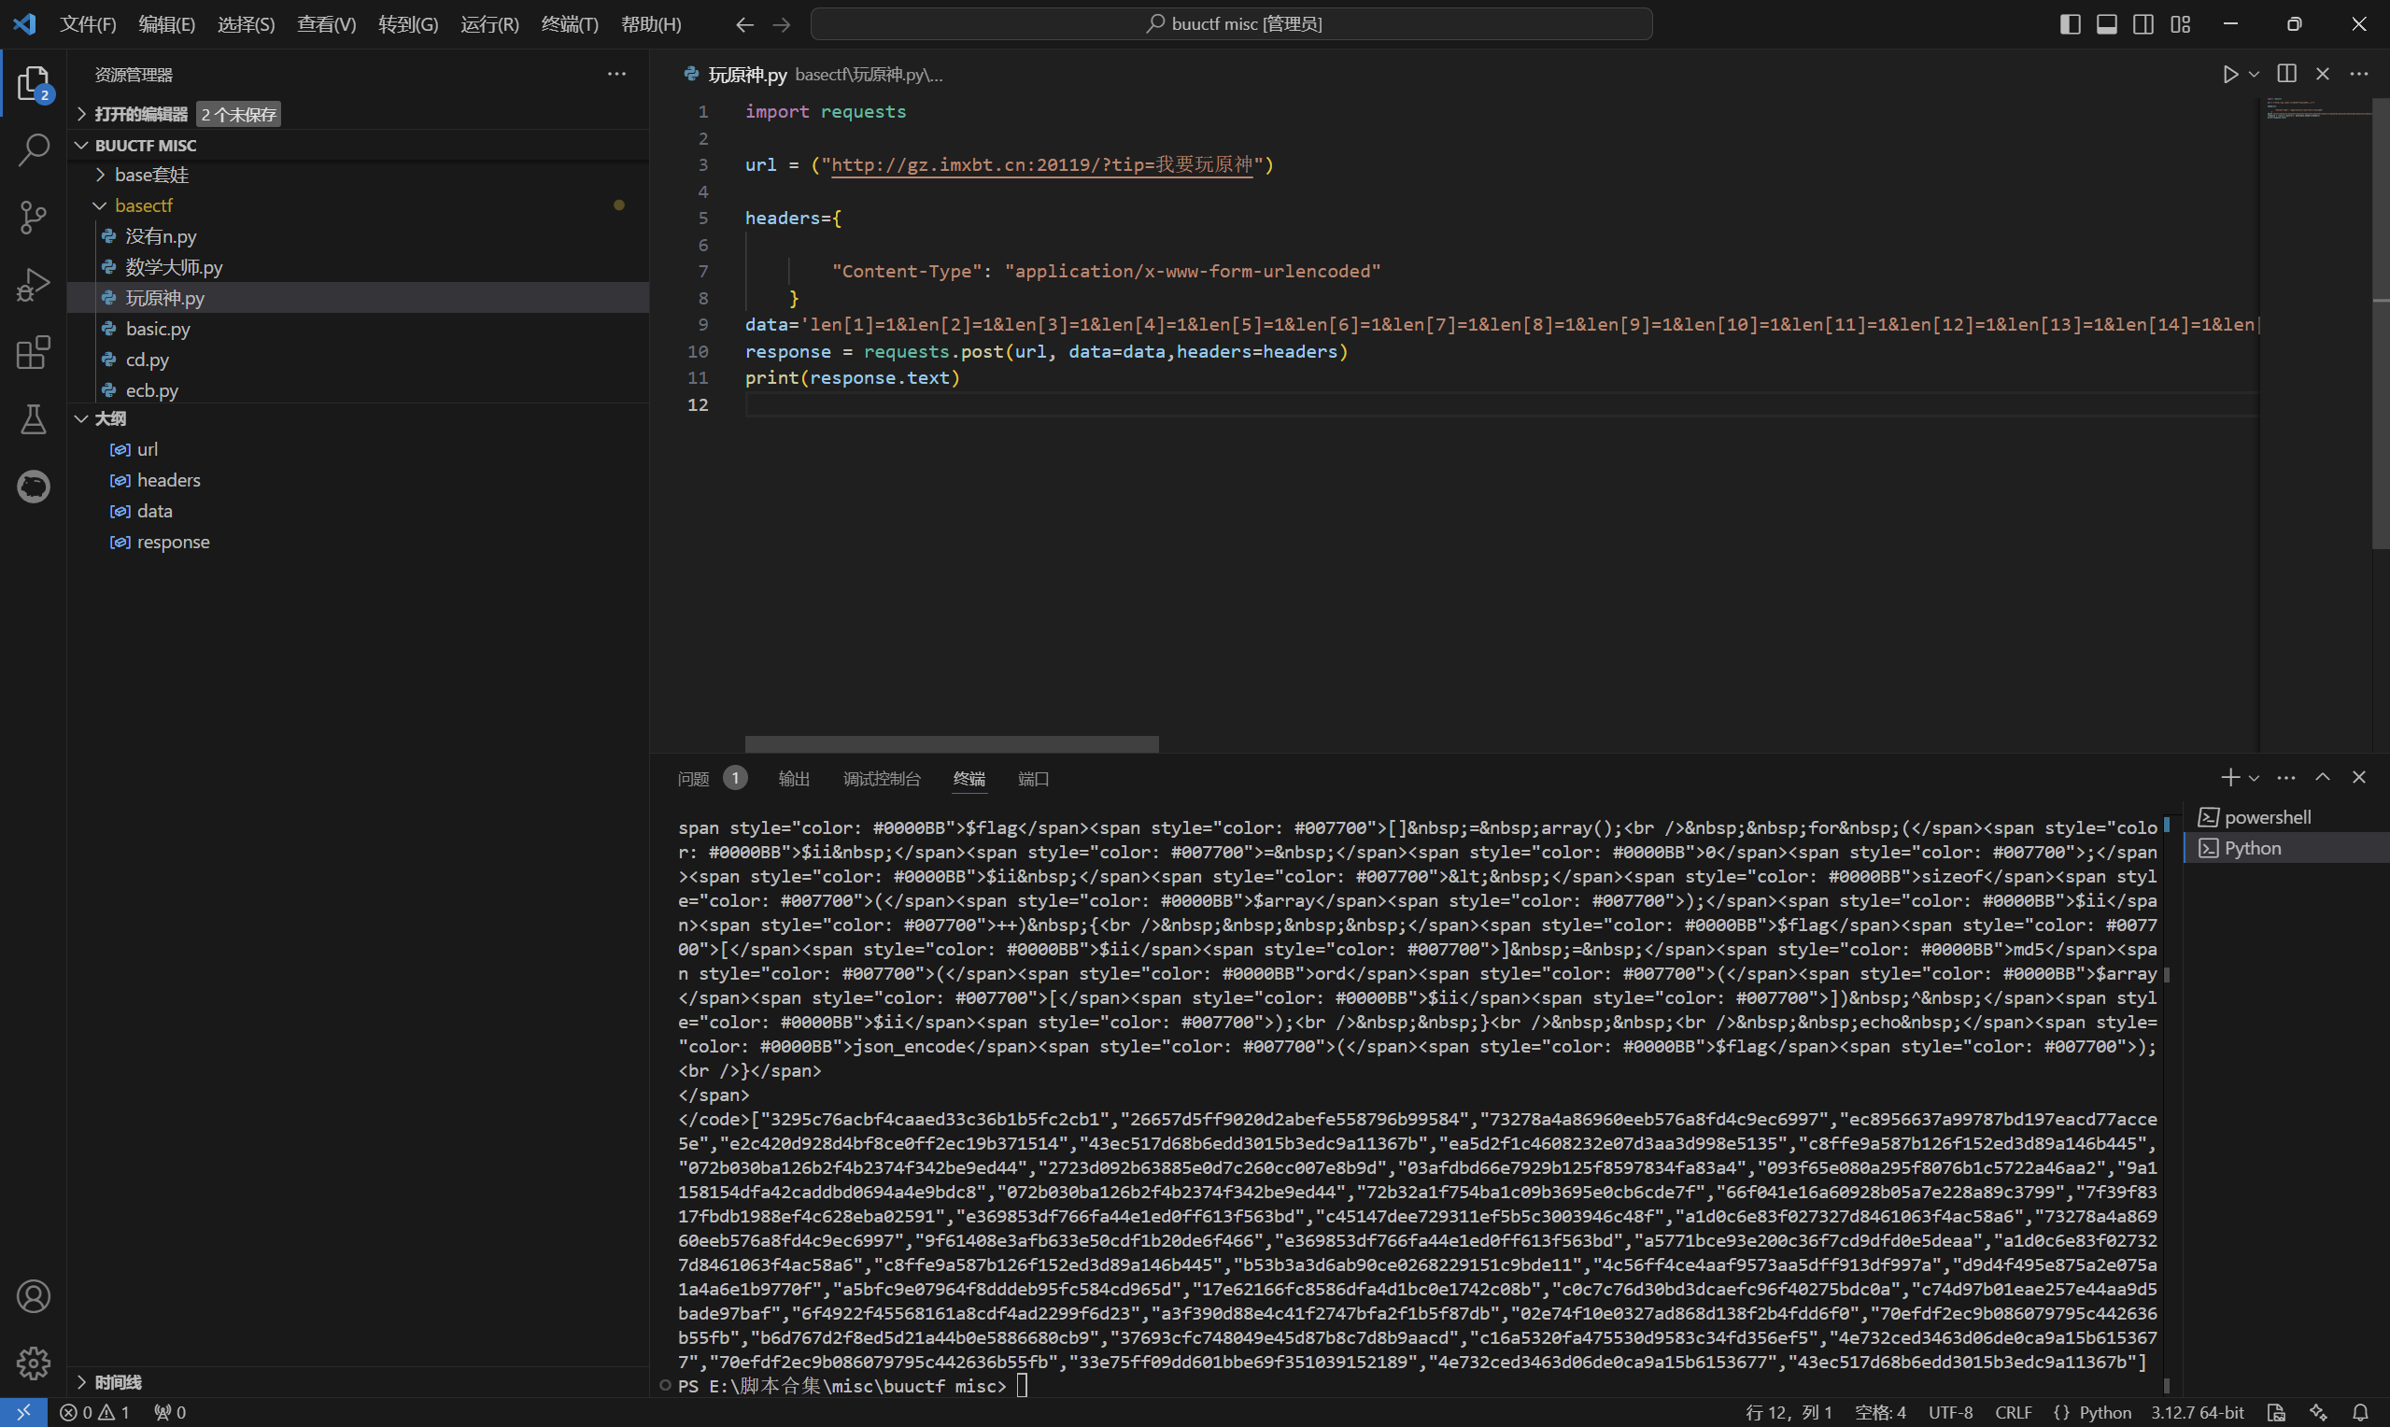Close the 玩原神.py editor tab

pos(2323,74)
